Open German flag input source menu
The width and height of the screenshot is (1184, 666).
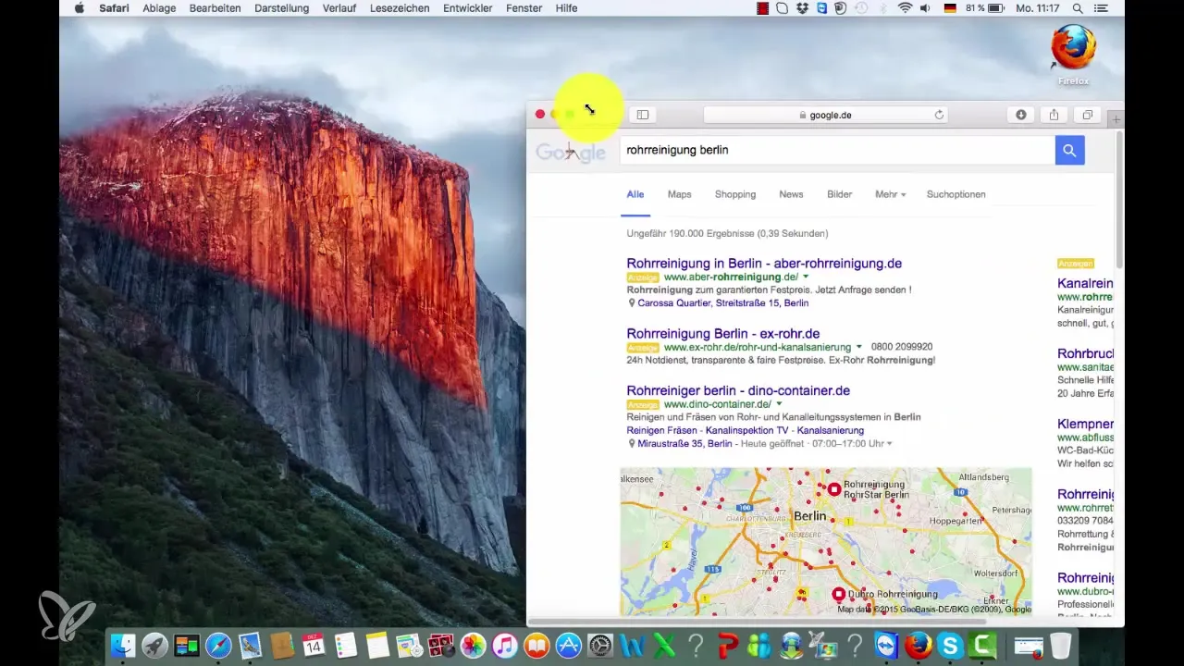950,8
